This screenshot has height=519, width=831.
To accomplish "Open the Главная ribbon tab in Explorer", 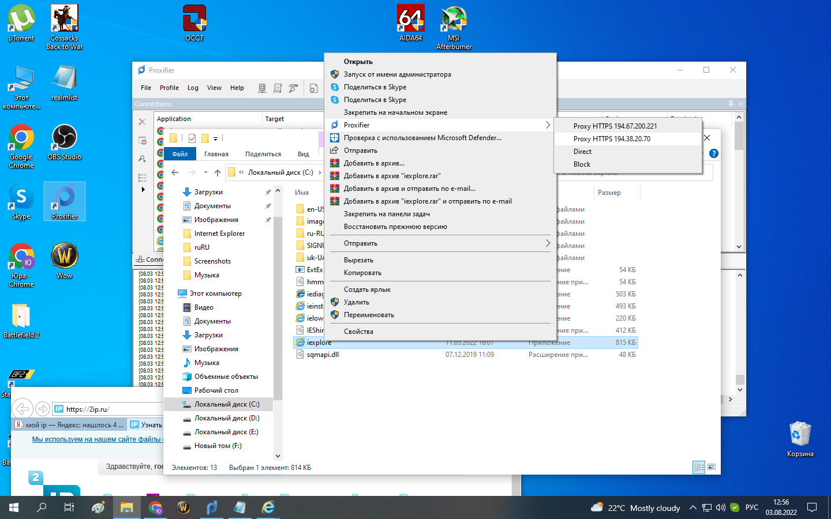I will point(216,154).
